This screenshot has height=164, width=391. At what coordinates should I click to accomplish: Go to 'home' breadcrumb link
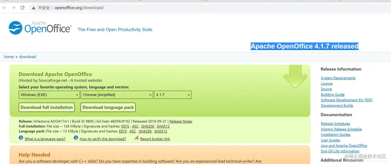click(x=9, y=57)
